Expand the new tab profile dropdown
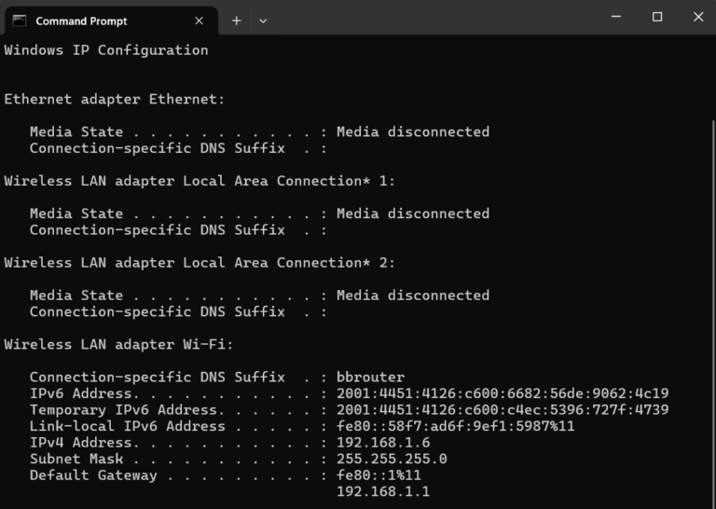The image size is (716, 509). point(263,21)
